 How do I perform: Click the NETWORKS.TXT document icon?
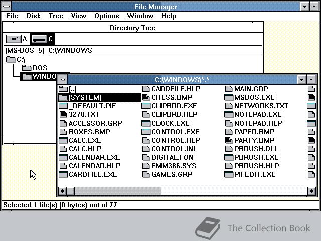[229, 106]
